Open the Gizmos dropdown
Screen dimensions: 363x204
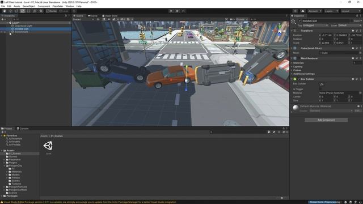pyautogui.click(x=242, y=19)
